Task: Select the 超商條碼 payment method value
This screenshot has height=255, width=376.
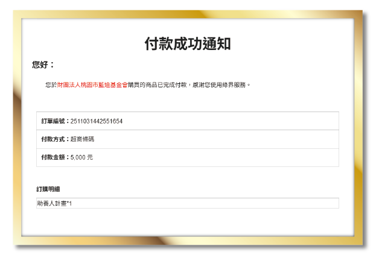Action: coord(83,139)
